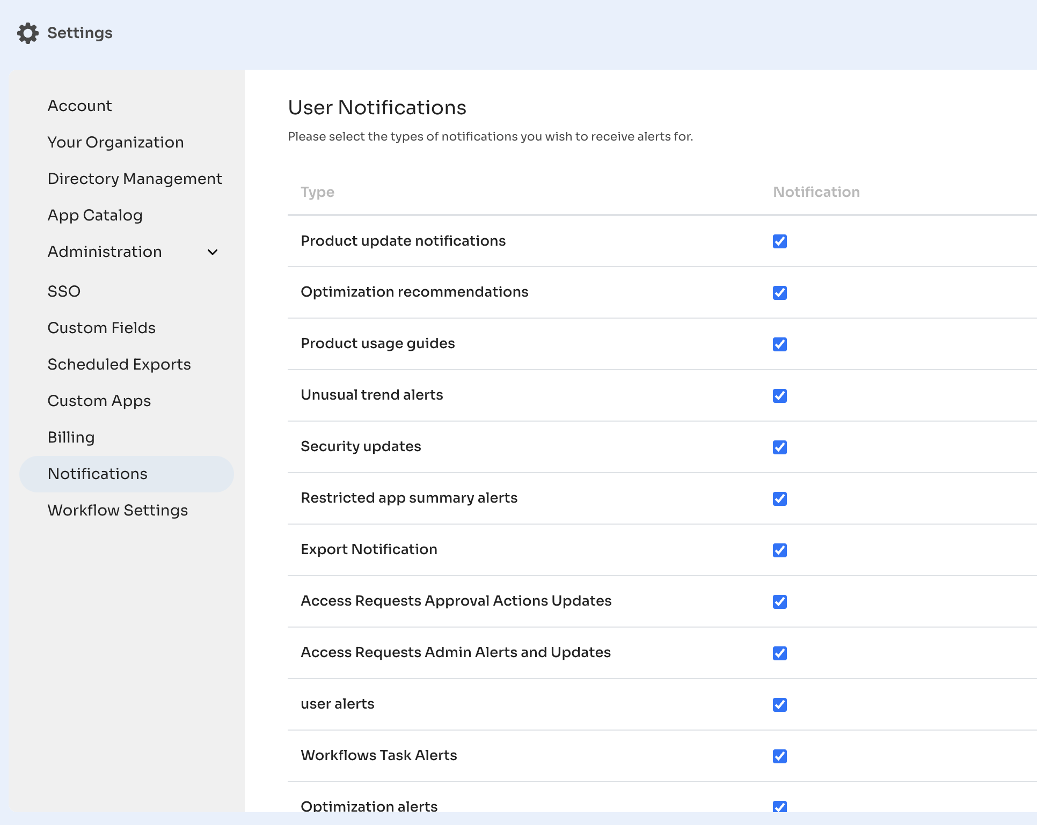The height and width of the screenshot is (825, 1037).
Task: Open Scheduled Exports
Action: pos(119,364)
